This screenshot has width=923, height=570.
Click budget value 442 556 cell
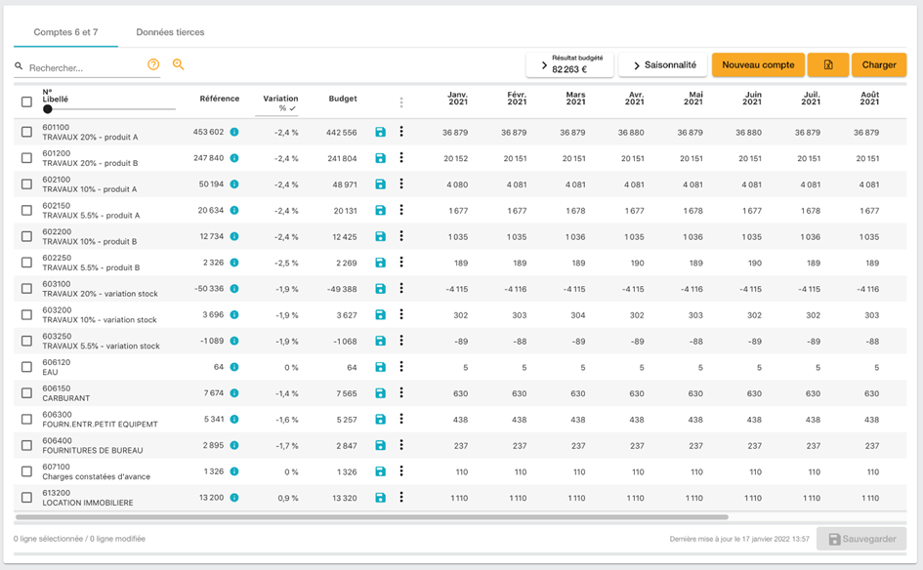(x=342, y=133)
